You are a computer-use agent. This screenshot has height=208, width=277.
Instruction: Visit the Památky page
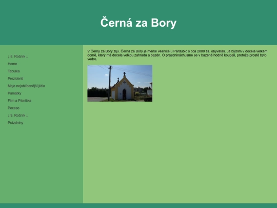point(14,93)
